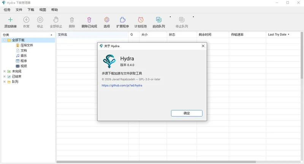The height and width of the screenshot is (164, 304).
Task: Click the Stop Queue icon
Action: [x=182, y=20]
